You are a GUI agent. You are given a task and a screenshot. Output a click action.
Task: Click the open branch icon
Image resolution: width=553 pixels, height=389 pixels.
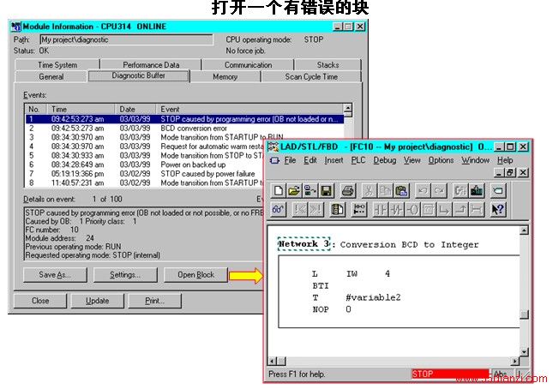coord(444,210)
